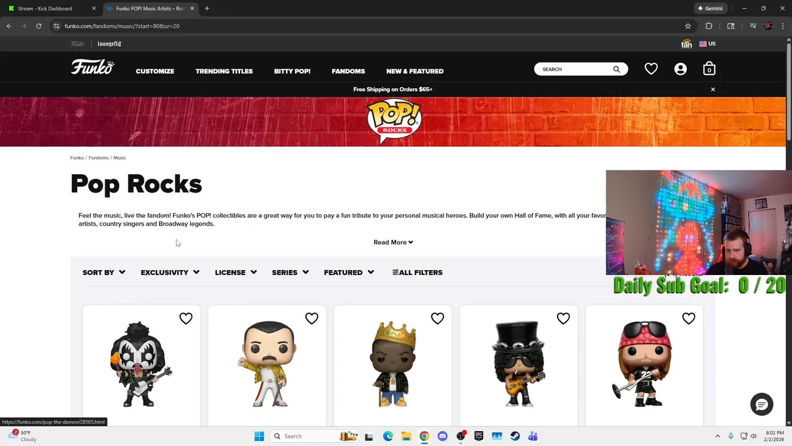Dismiss the free shipping banner
792x446 pixels.
[713, 89]
